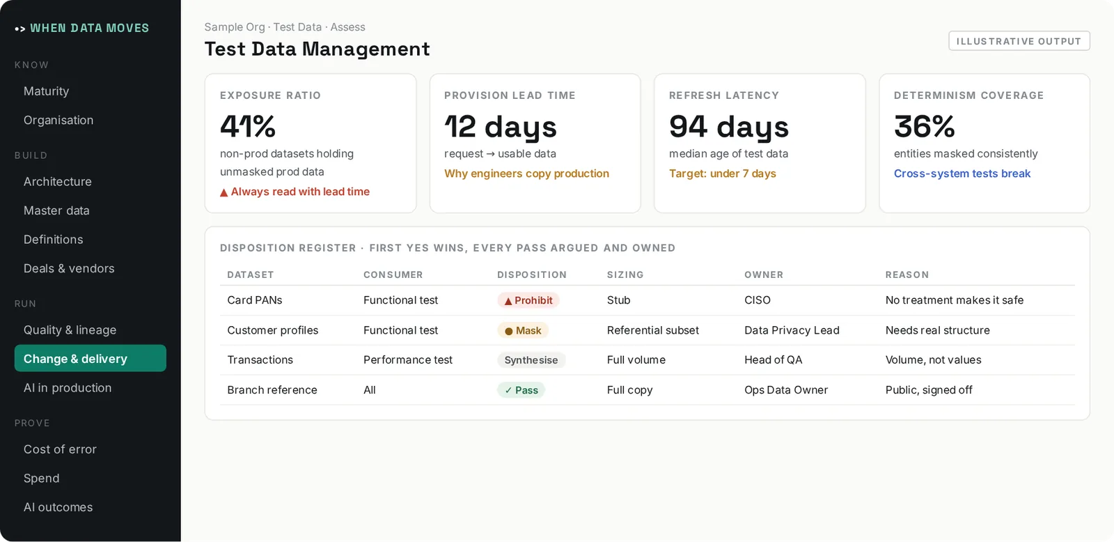The image size is (1114, 542).
Task: Click the Consumer column header
Action: (x=393, y=275)
